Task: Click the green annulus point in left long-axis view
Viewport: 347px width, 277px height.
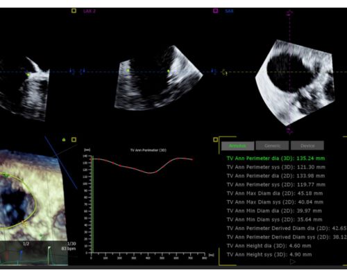Action: click(28, 74)
